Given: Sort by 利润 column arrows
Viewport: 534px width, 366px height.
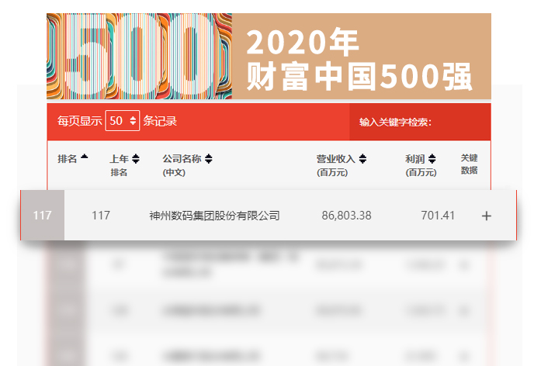Looking at the screenshot, I should pyautogui.click(x=432, y=158).
